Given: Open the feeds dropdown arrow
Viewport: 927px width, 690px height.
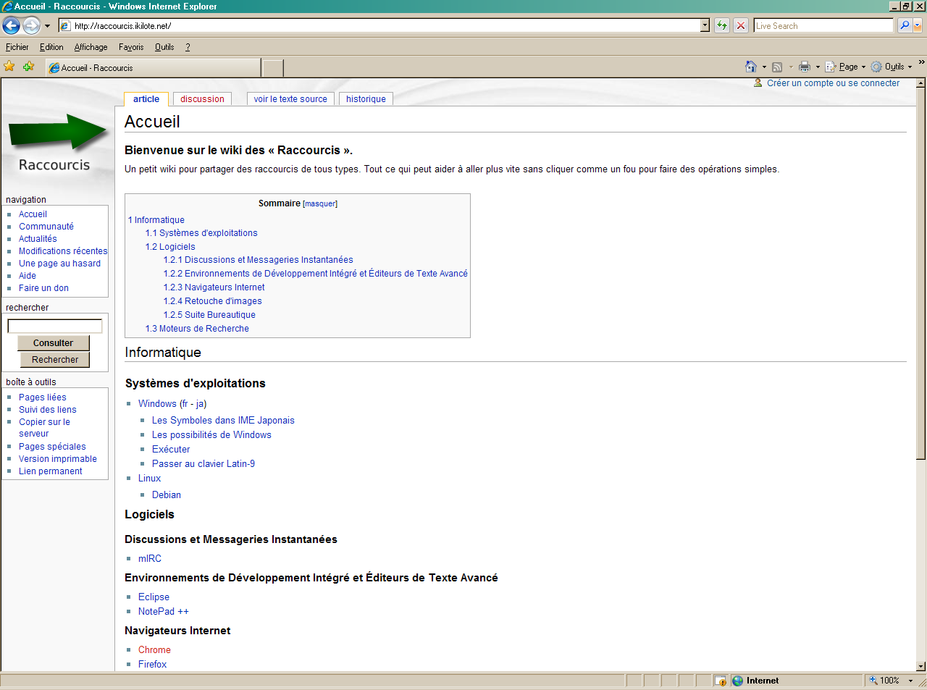Looking at the screenshot, I should (791, 67).
